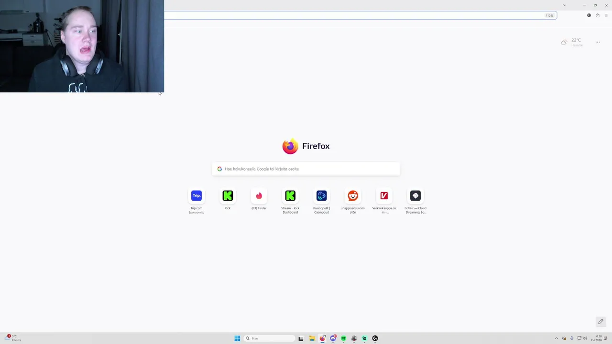Click the Firefox logo on new tab page
The image size is (612, 344).
click(x=290, y=146)
